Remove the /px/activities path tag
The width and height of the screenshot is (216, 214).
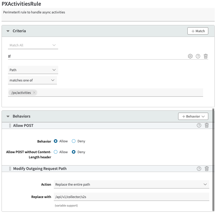34,93
